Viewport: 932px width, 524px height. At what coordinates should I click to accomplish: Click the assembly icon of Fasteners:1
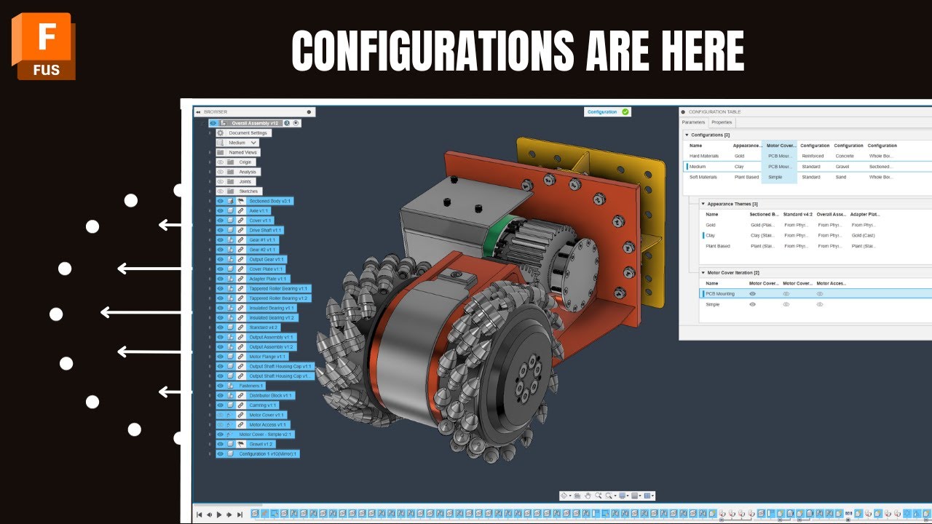pyautogui.click(x=230, y=386)
